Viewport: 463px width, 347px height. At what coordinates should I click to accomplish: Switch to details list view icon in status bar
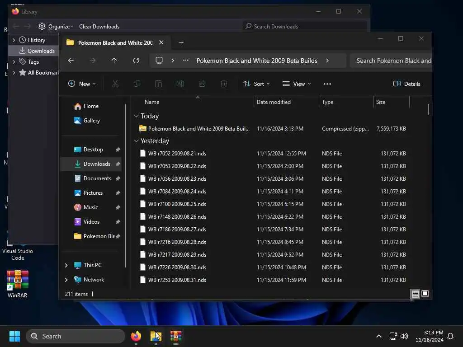pos(415,294)
